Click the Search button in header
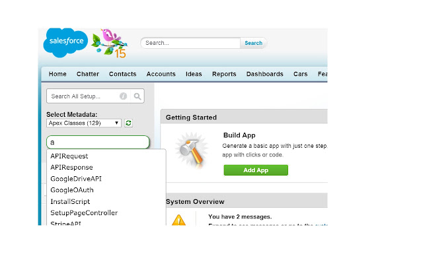Image resolution: width=423 pixels, height=264 pixels. (x=253, y=43)
